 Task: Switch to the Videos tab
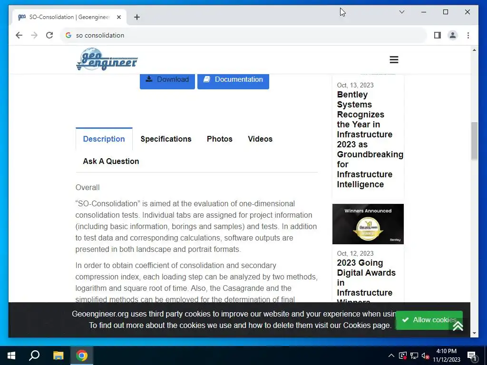pyautogui.click(x=260, y=139)
